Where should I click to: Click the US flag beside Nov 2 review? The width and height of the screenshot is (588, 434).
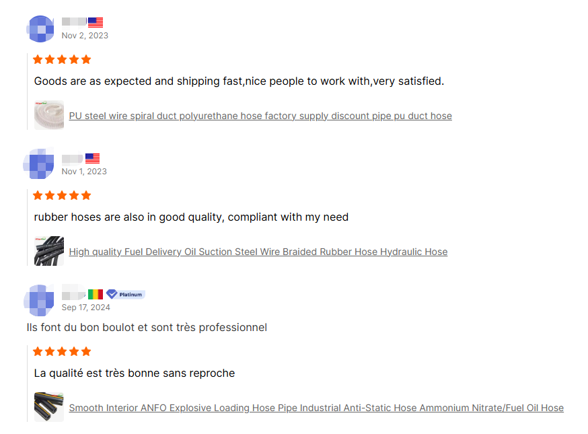(96, 22)
